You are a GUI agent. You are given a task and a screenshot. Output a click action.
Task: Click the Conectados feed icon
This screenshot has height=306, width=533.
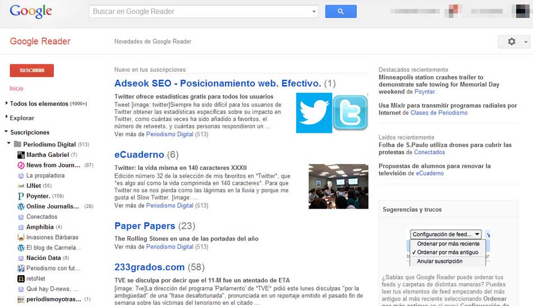click(x=21, y=217)
